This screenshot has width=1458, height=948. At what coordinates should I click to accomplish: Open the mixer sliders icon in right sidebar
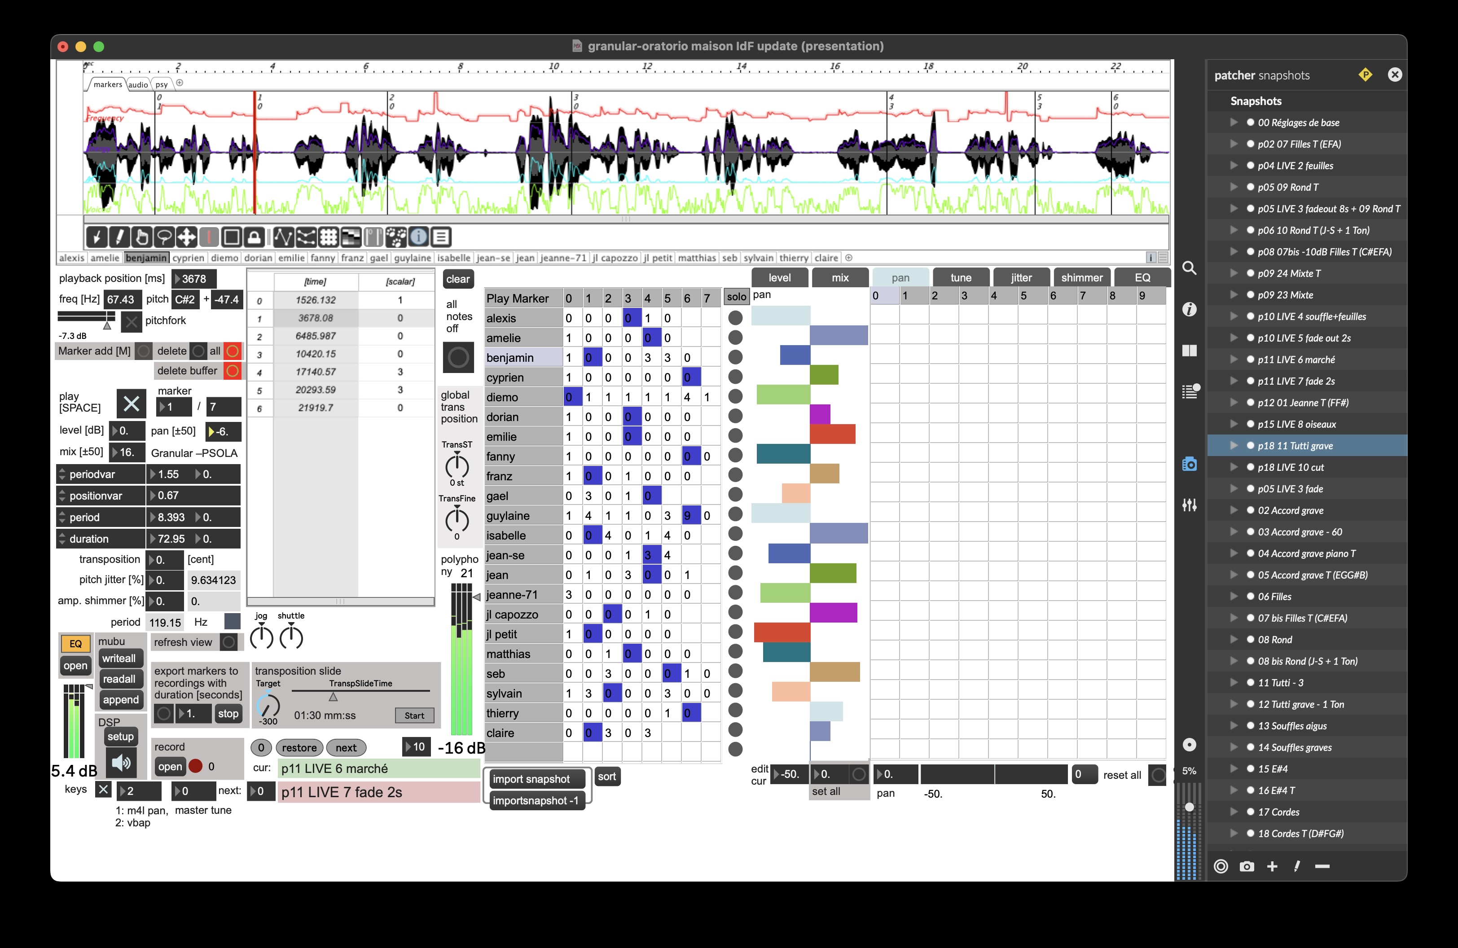pyautogui.click(x=1189, y=505)
